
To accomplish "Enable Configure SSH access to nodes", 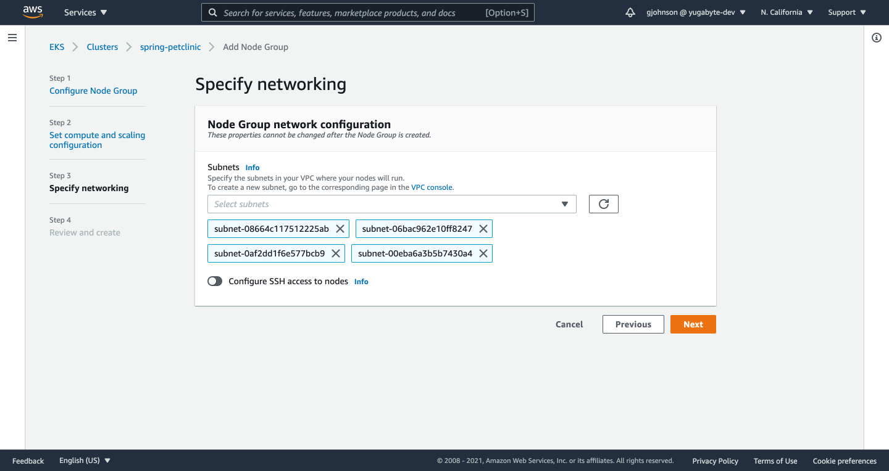I will [x=215, y=281].
